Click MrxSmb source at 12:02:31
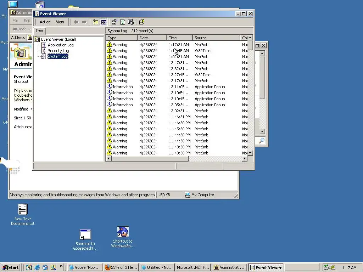 (201, 111)
